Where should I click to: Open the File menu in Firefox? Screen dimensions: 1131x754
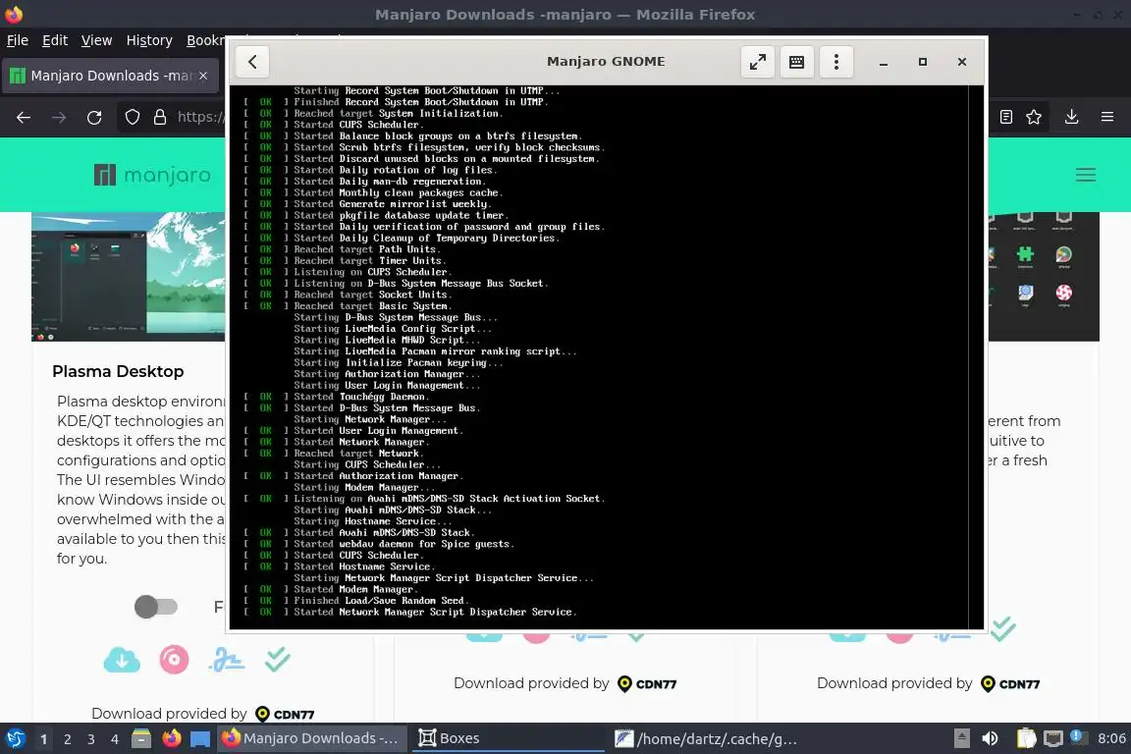(18, 40)
